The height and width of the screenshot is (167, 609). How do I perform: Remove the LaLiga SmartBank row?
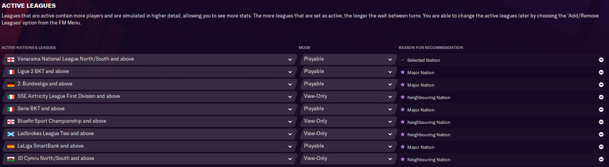(x=601, y=147)
